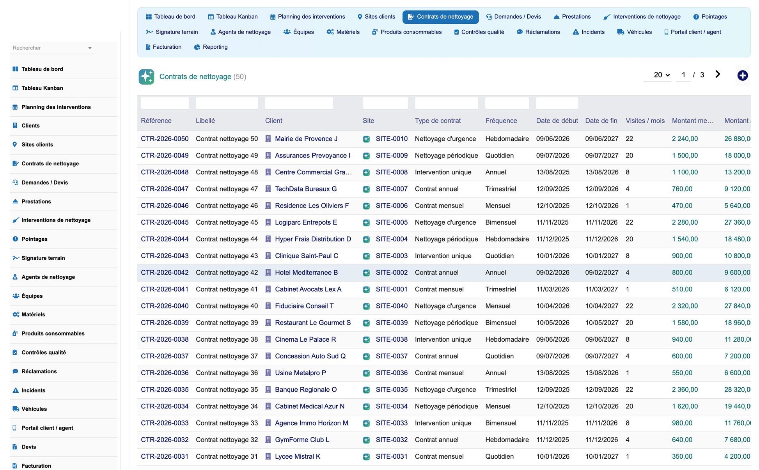Open the Sites clients top tab
This screenshot has width=759, height=470.
coord(376,17)
